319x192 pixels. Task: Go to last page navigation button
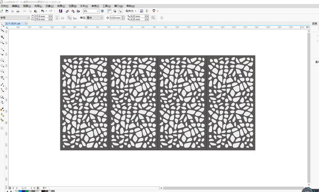click(x=34, y=188)
